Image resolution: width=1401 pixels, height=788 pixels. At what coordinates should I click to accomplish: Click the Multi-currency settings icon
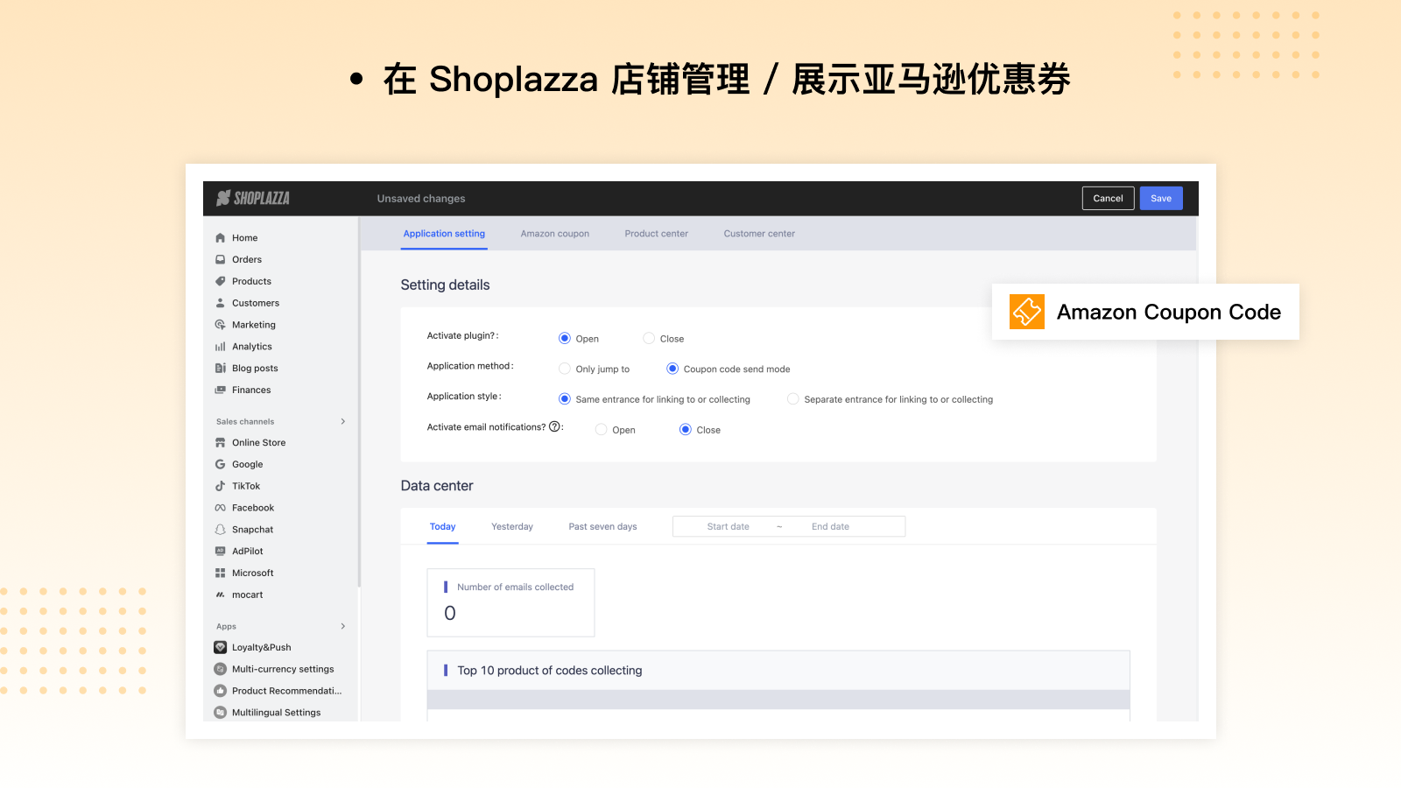point(221,669)
